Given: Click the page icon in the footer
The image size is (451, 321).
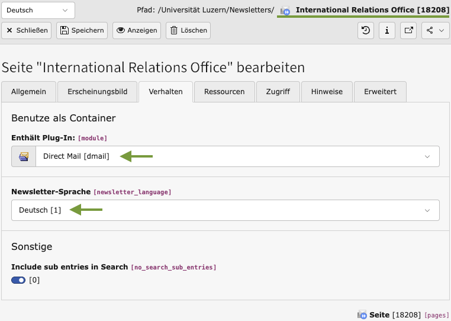Looking at the screenshot, I should (x=362, y=314).
